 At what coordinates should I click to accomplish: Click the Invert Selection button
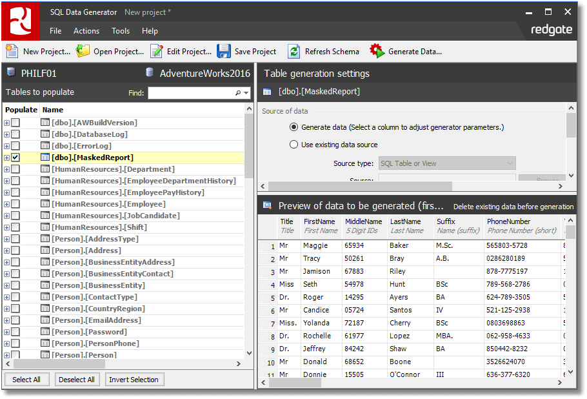[x=134, y=379]
